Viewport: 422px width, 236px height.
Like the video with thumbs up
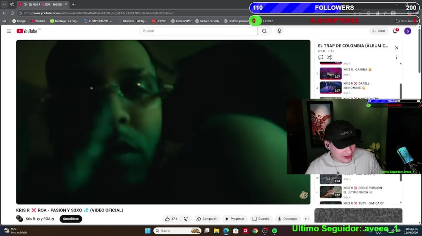pyautogui.click(x=171, y=219)
